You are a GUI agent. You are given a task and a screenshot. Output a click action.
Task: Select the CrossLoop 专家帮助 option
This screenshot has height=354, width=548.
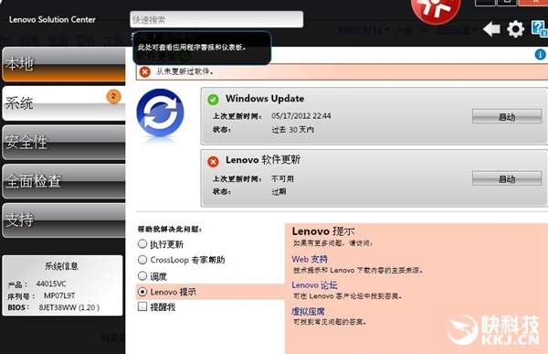pos(142,260)
